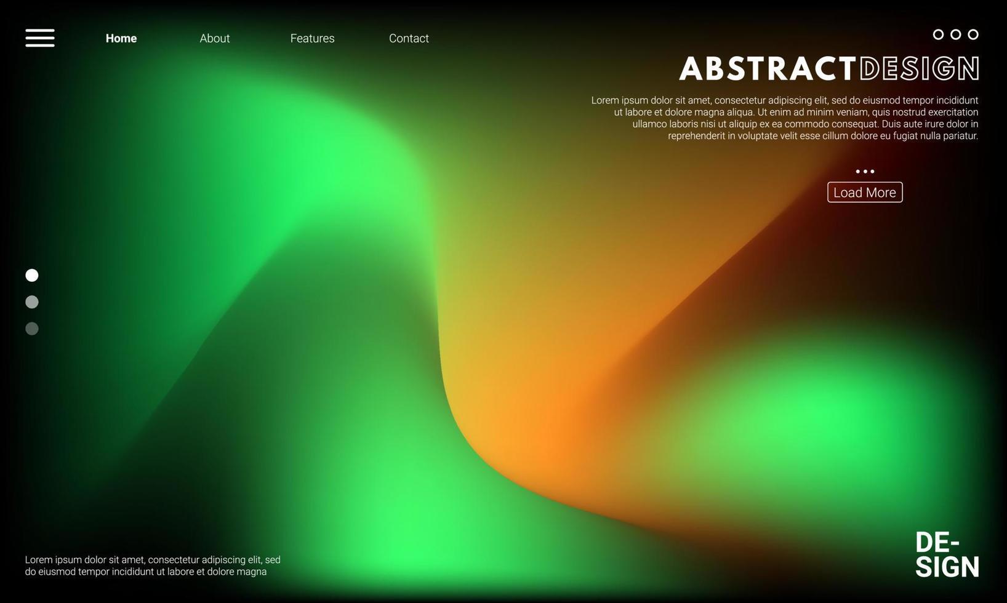This screenshot has width=1007, height=603.
Task: Open the About nav item
Action: 215,38
